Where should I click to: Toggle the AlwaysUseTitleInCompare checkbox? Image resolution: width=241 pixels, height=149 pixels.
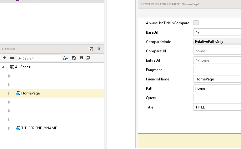tap(196, 23)
